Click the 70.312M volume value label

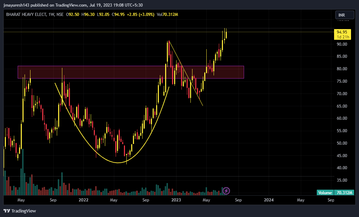click(344, 193)
